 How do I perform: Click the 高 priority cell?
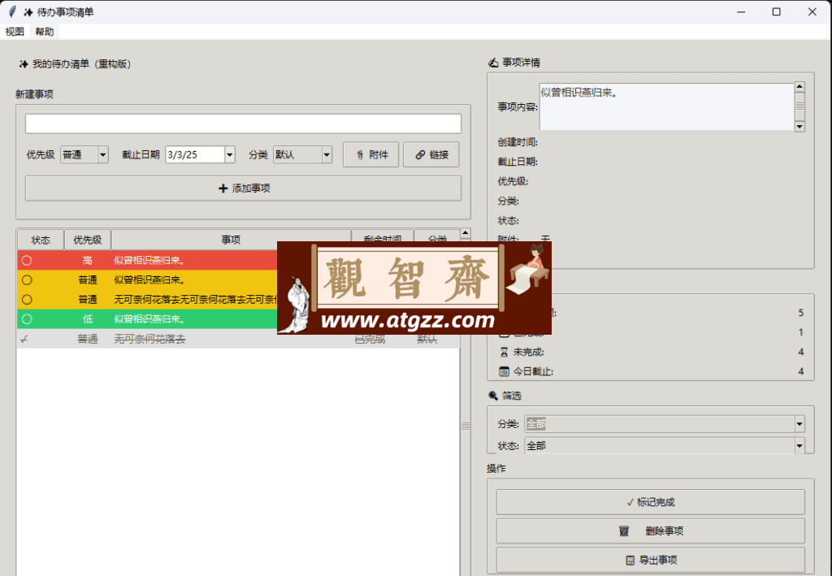tap(88, 261)
